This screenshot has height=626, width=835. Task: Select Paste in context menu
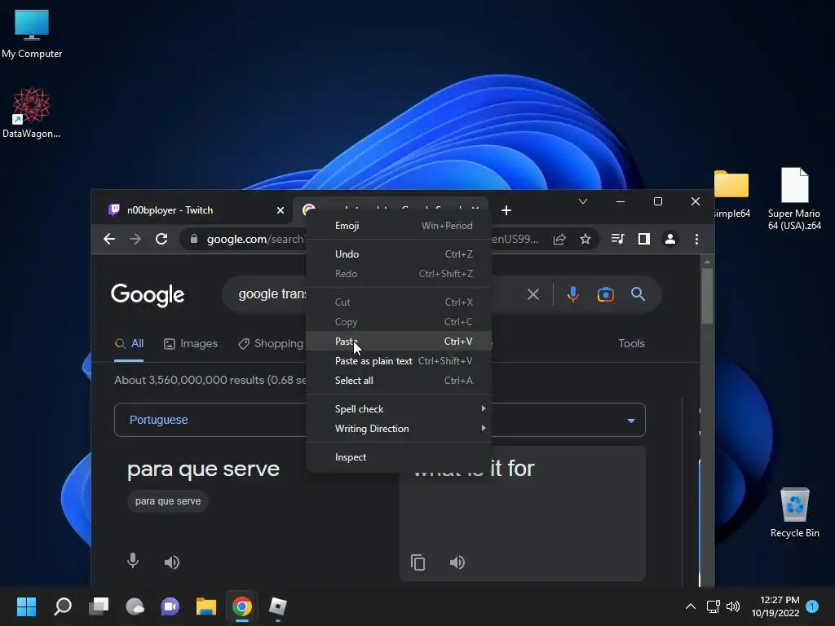(x=399, y=342)
